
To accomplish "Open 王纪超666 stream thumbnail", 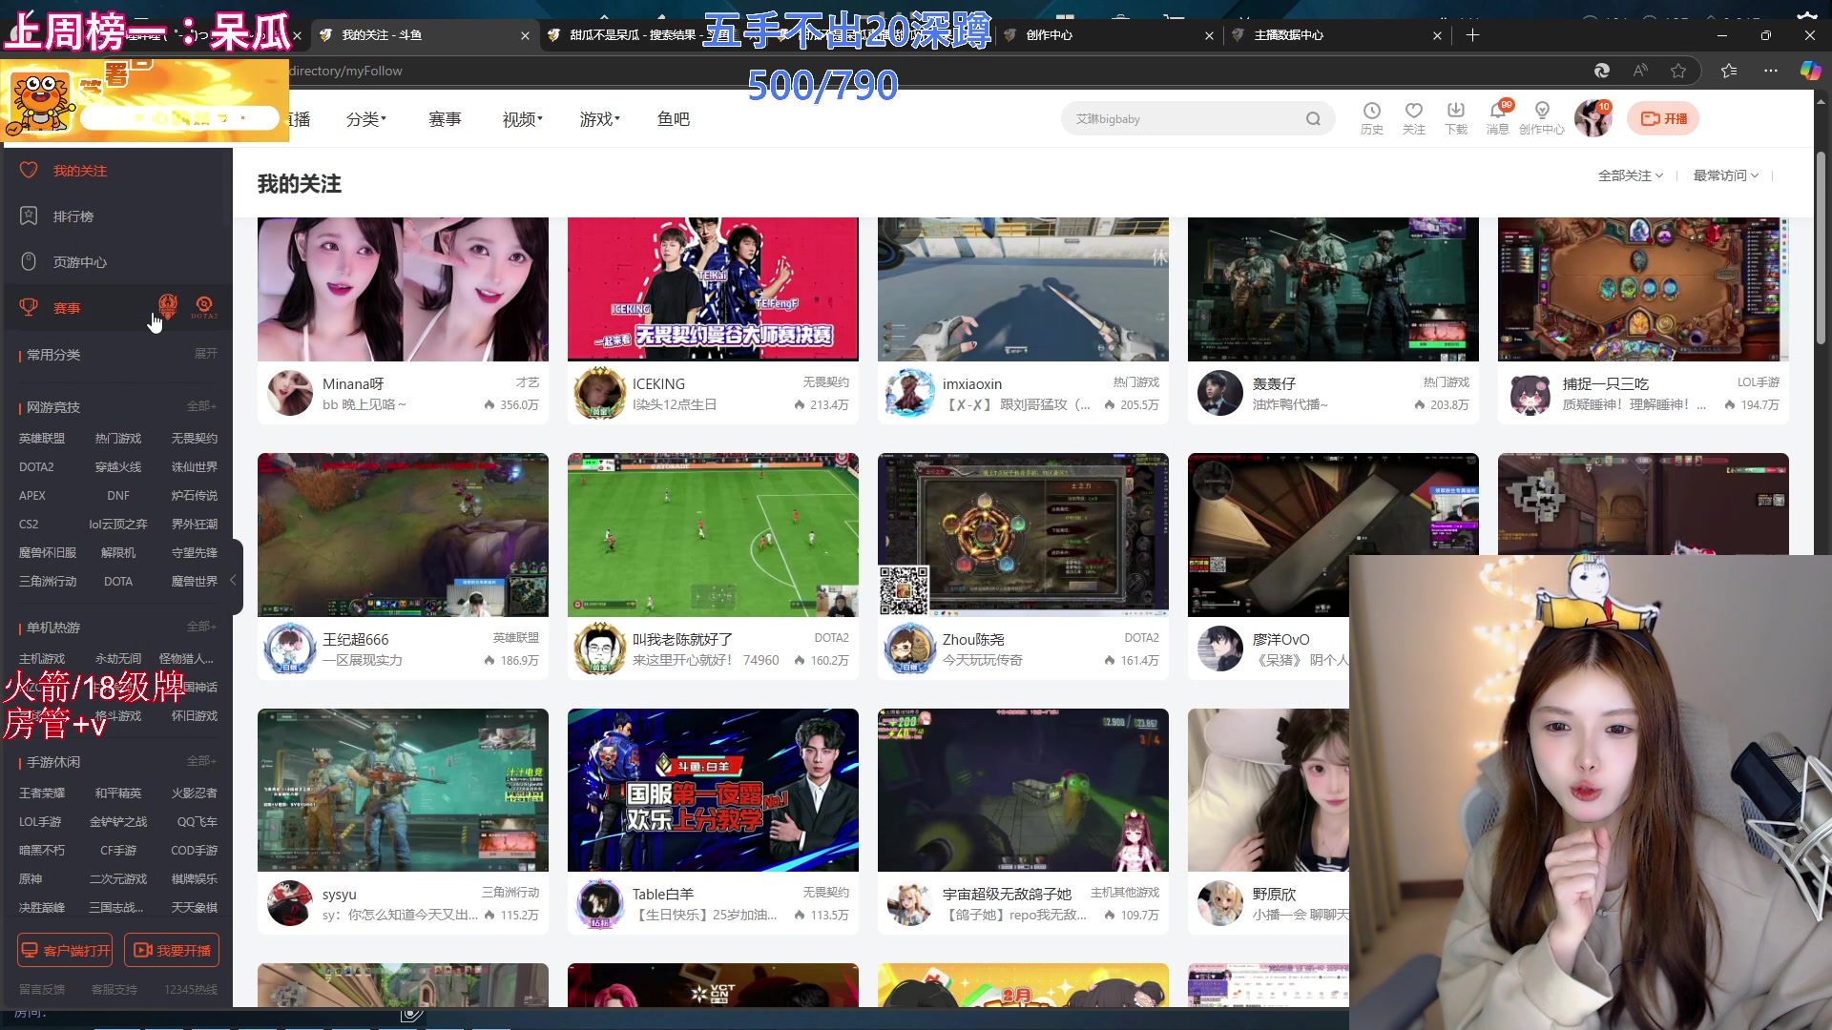I will 403,535.
